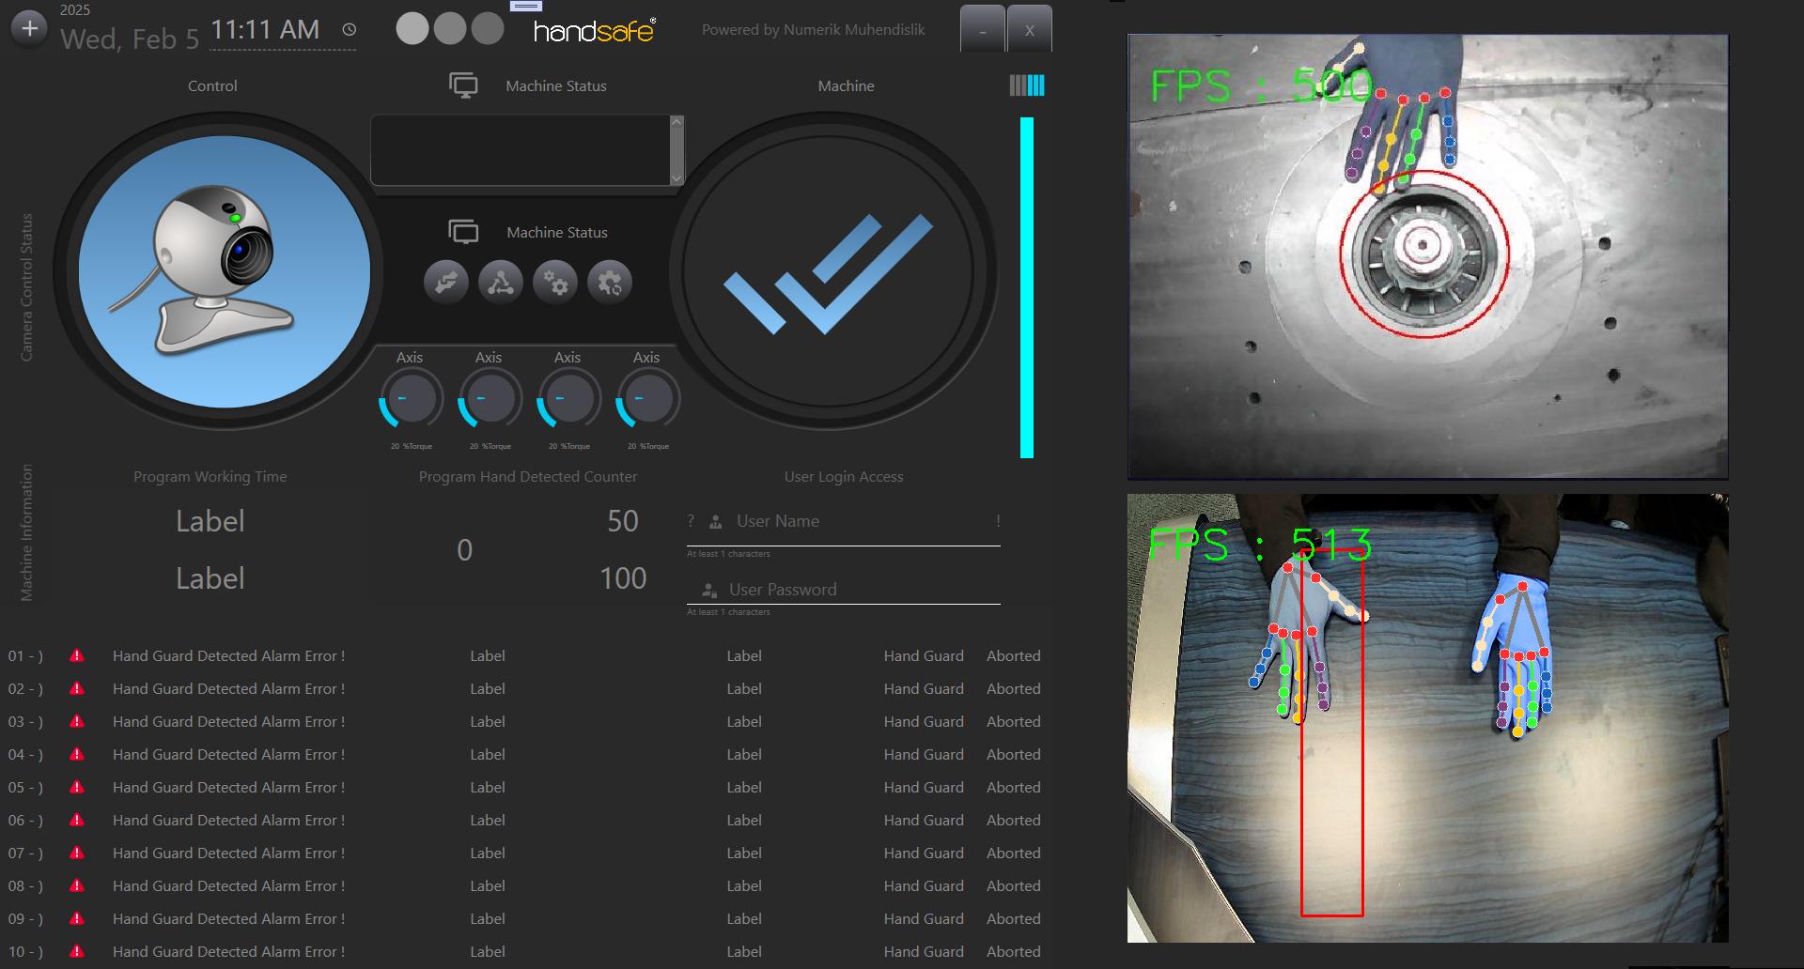Click the gear with refresh arrows button
The width and height of the screenshot is (1804, 969).
point(610,282)
